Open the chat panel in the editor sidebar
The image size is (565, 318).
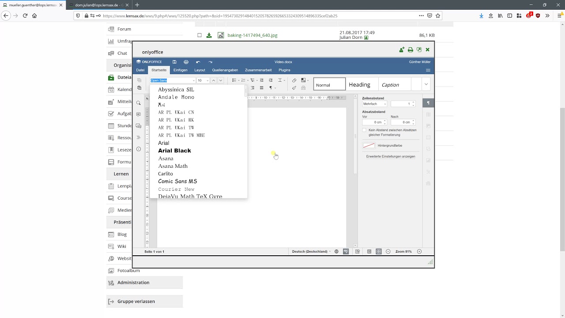(139, 126)
